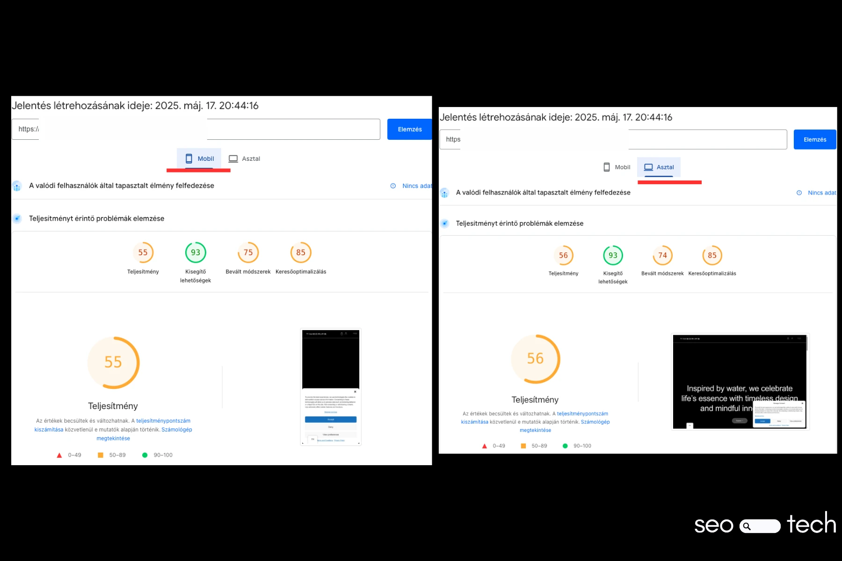Open the performance score 55 small gauge

[x=143, y=252]
